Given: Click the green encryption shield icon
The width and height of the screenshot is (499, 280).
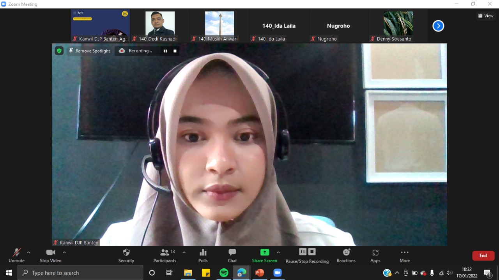Looking at the screenshot, I should click(59, 51).
